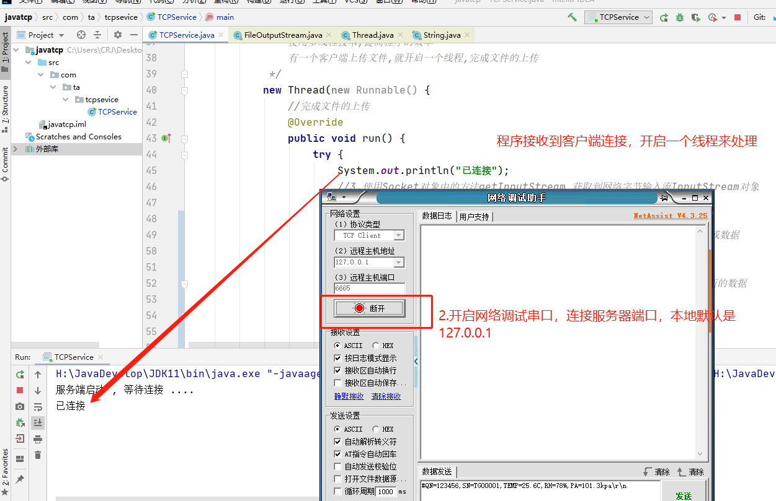Click the Print icon in Run panel

[x=38, y=439]
